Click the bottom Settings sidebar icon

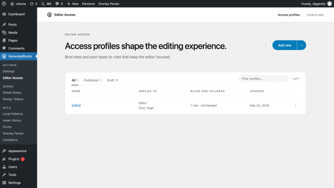click(x=4, y=183)
